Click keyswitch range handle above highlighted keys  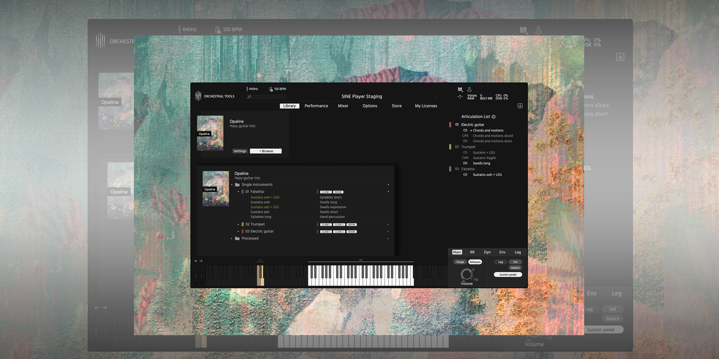(260, 260)
